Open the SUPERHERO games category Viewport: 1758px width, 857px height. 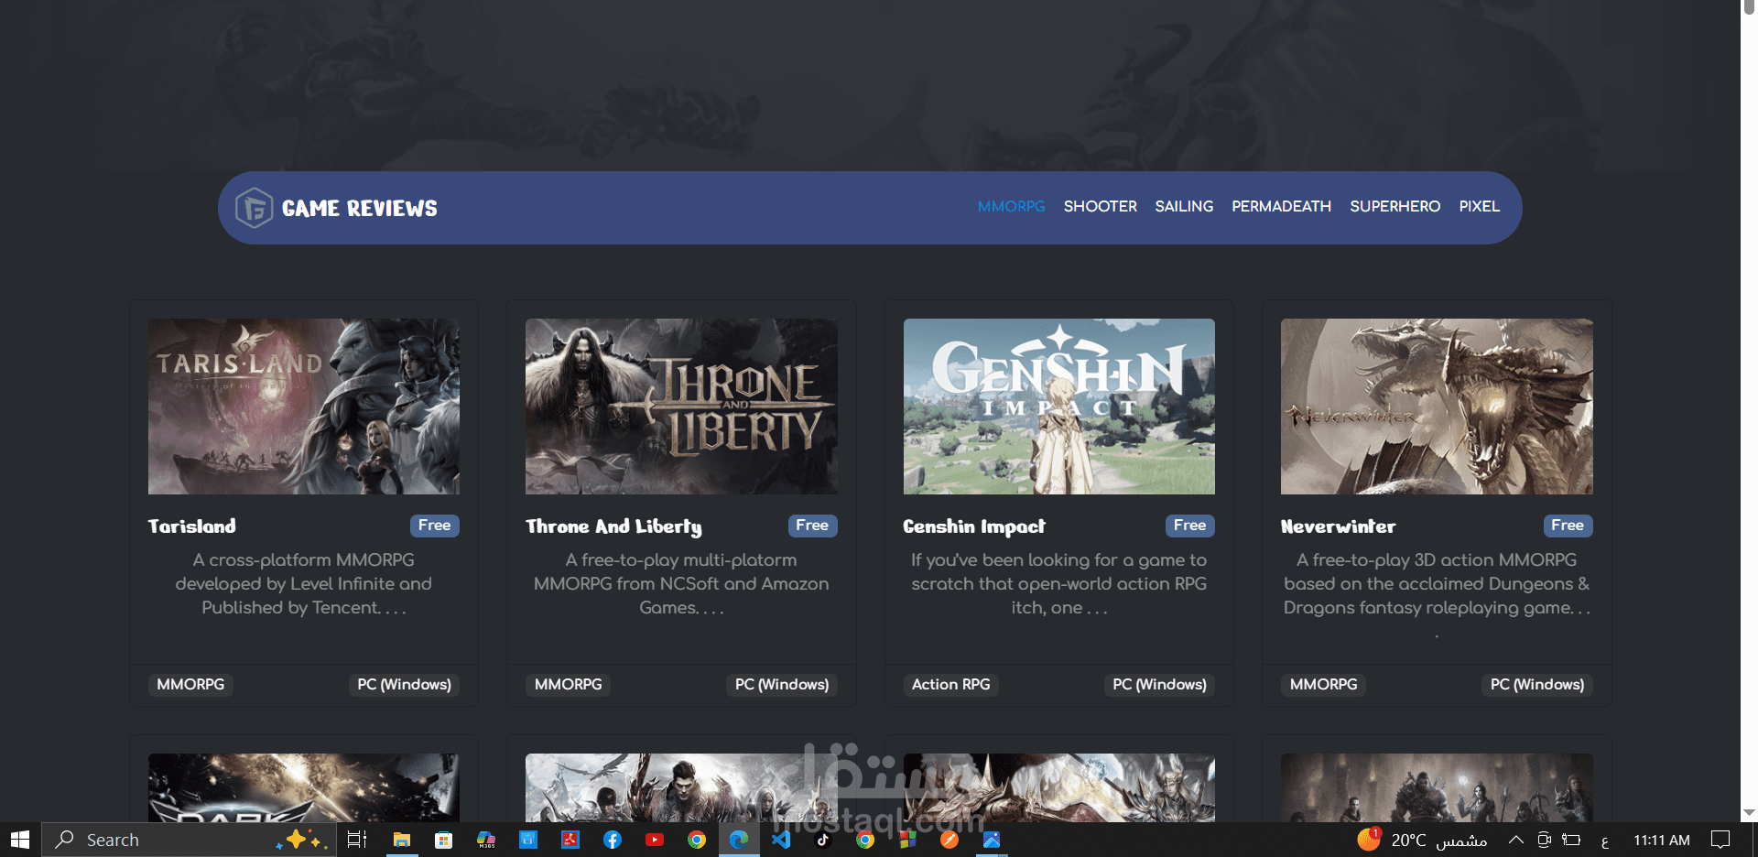[x=1394, y=207]
